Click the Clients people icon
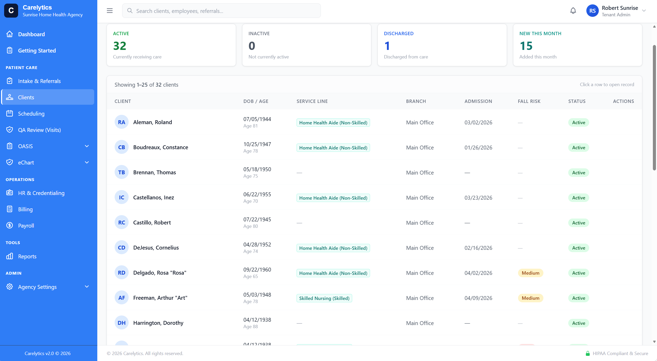Viewport: 657px width, 361px height. [10, 97]
